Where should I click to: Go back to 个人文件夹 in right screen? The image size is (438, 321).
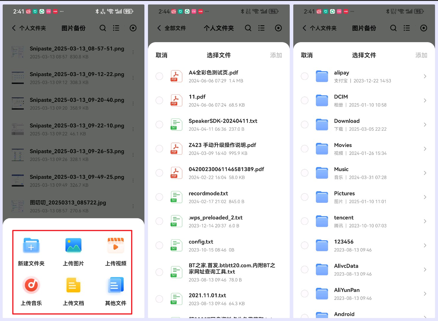click(x=319, y=28)
